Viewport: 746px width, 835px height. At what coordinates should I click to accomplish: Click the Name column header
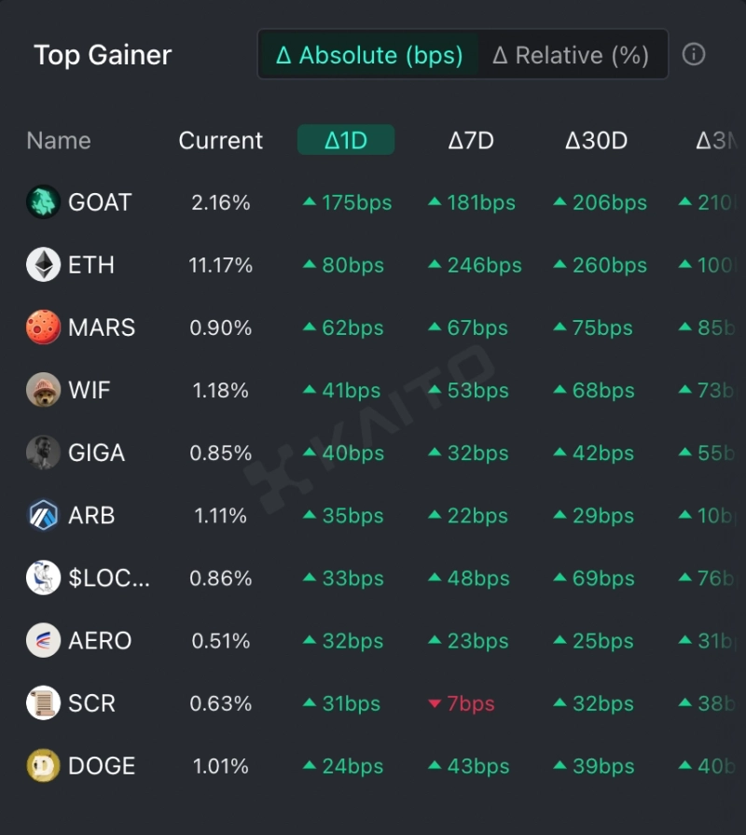pos(59,141)
